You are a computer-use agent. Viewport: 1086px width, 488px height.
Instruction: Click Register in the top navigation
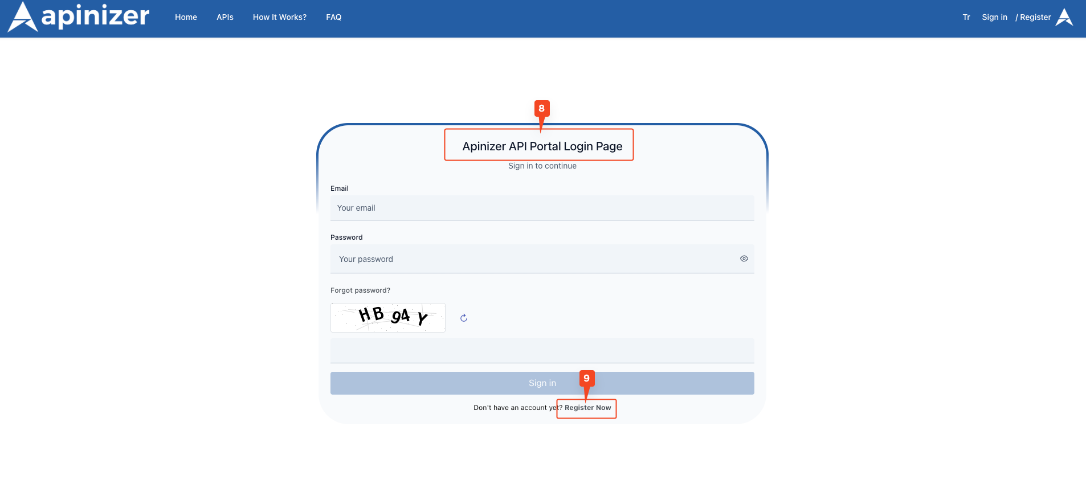(x=1035, y=17)
